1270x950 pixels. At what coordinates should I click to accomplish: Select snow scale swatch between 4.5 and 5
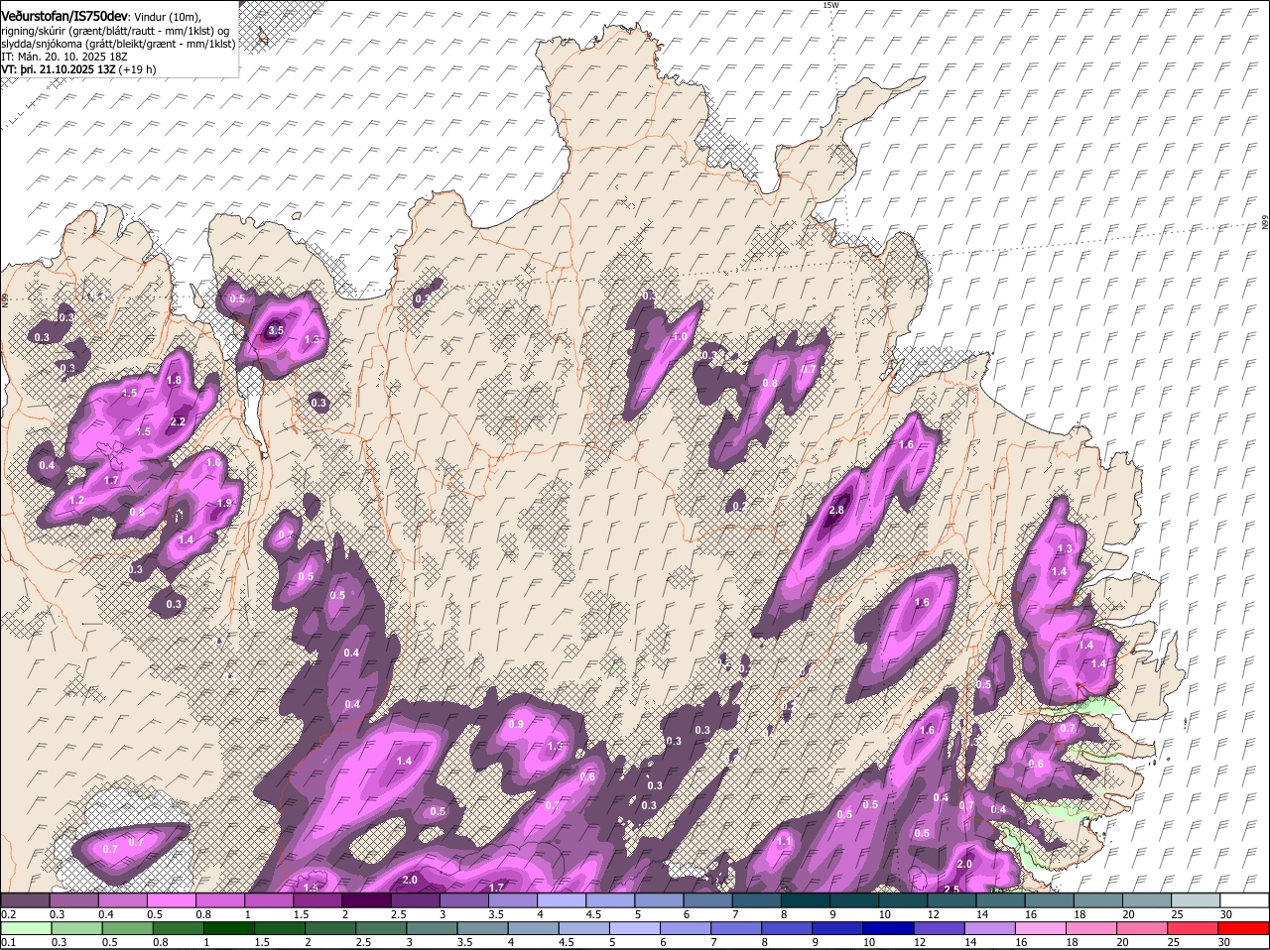tap(610, 900)
